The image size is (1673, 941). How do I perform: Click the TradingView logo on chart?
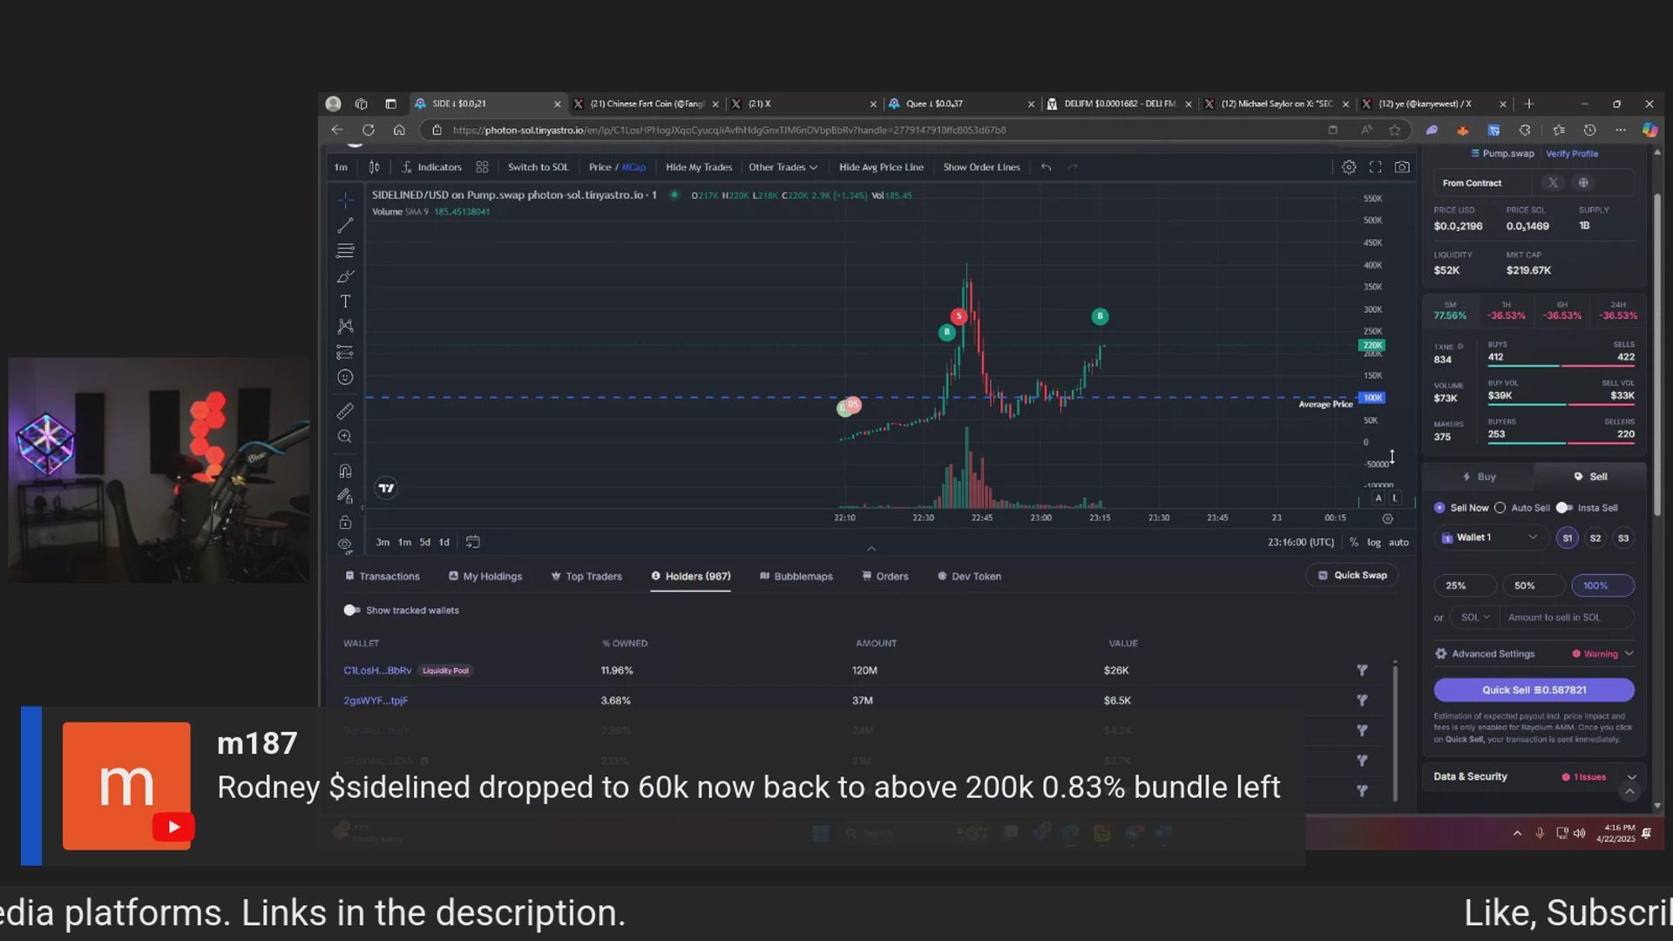pyautogui.click(x=386, y=488)
